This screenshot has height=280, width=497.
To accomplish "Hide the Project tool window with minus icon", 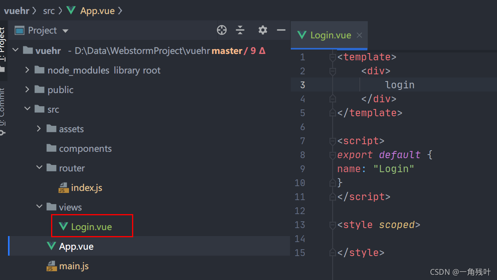I will tap(281, 30).
